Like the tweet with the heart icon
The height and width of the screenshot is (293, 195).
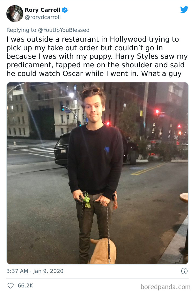pos(11,285)
